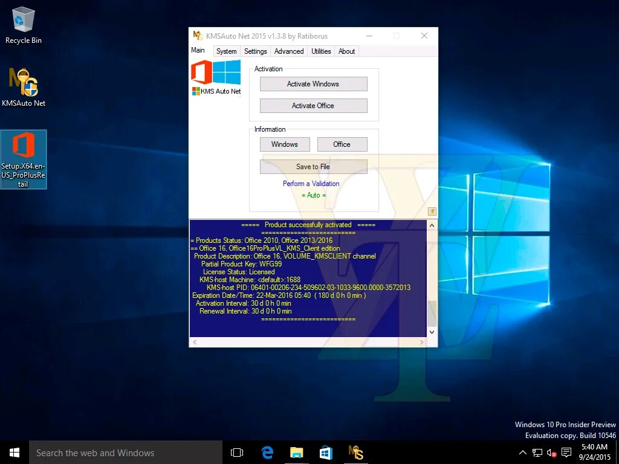Image resolution: width=619 pixels, height=464 pixels.
Task: Click the KMS-host PID log line
Action: 308,288
